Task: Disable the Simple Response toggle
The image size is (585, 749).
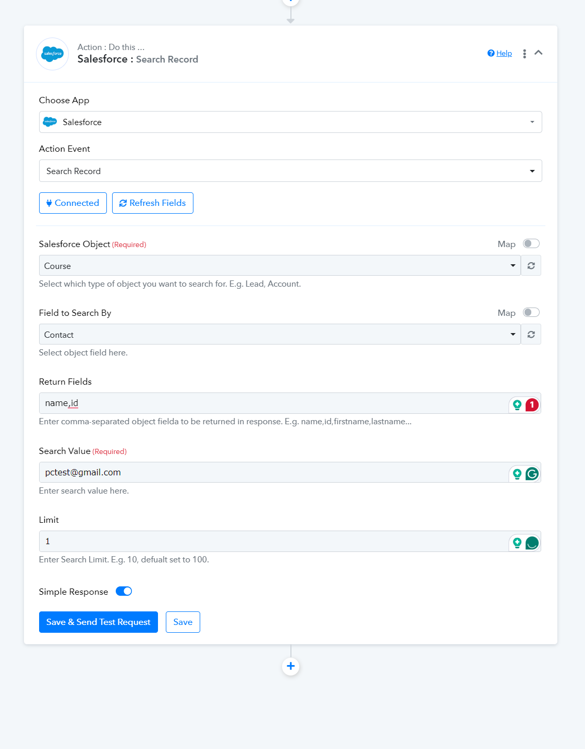Action: (x=124, y=591)
